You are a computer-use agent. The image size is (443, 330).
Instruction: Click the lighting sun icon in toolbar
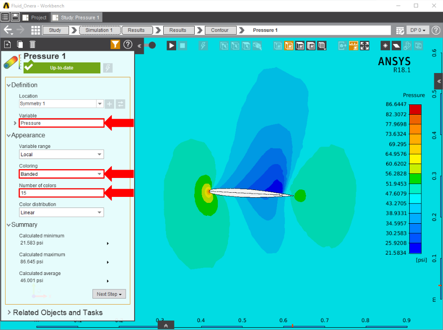point(385,45)
